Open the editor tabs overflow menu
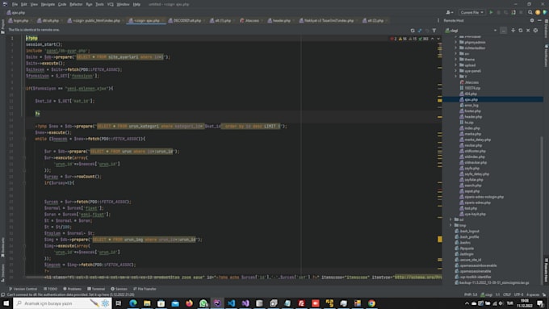This screenshot has width=549, height=309. [438, 21]
